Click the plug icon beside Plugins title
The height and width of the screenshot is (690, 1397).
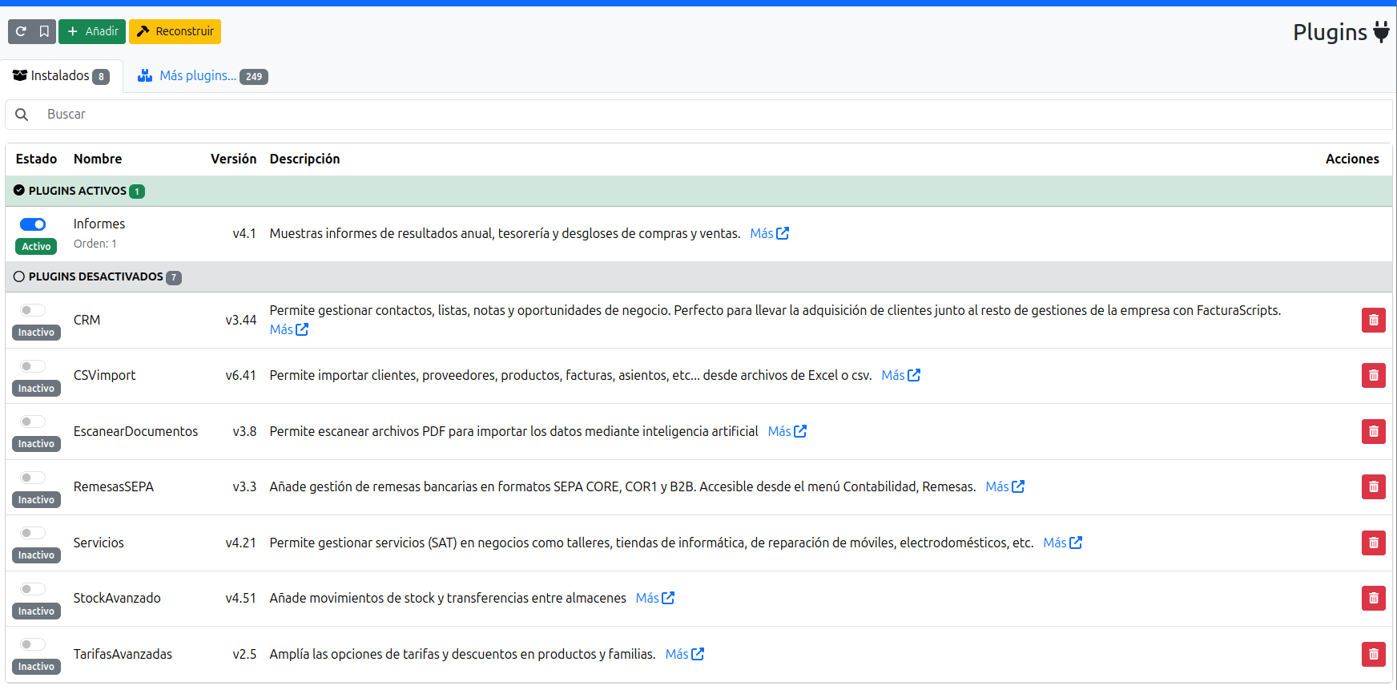tap(1381, 32)
